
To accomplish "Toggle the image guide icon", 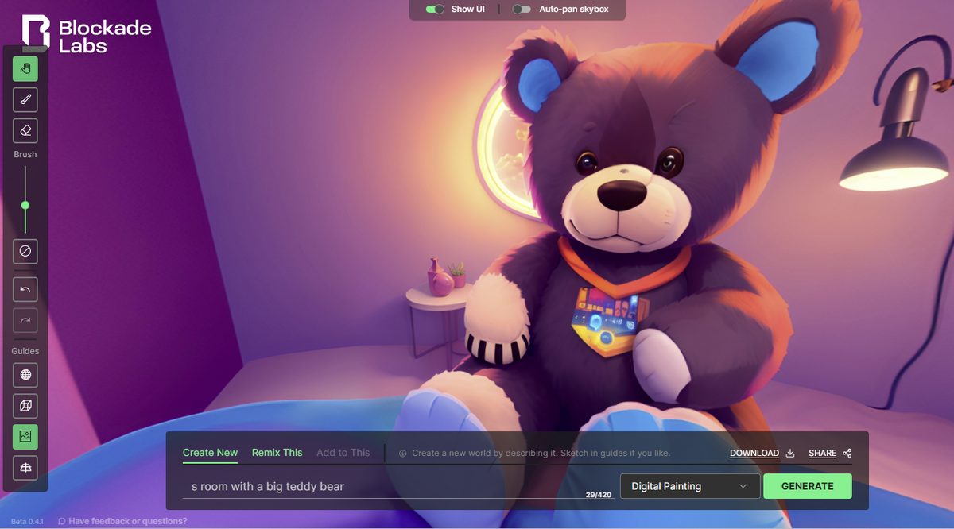I will click(25, 437).
